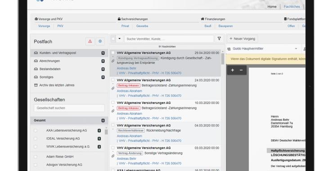Check the 29.04.2020 VHV message checkbox

[113, 53]
